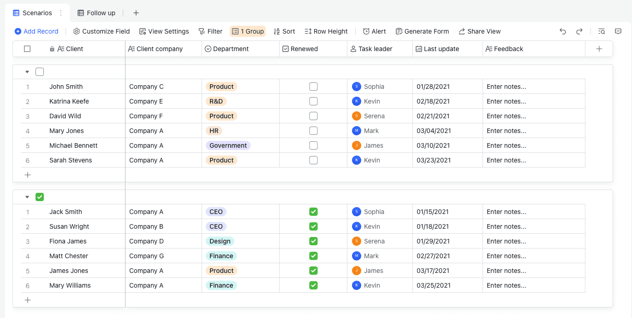This screenshot has width=632, height=318.
Task: Uncheck Renewed for Fiona James
Action: point(313,241)
